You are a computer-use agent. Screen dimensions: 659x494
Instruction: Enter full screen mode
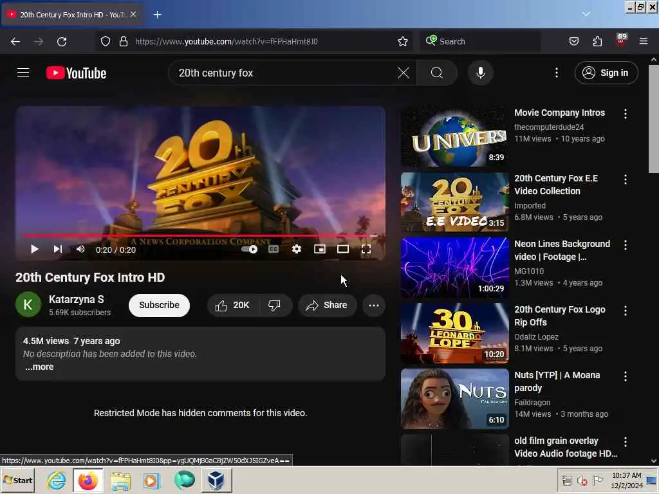(366, 250)
